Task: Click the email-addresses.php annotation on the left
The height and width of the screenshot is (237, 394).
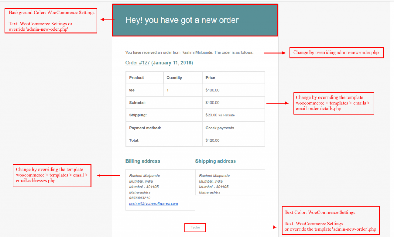Action: [52, 175]
